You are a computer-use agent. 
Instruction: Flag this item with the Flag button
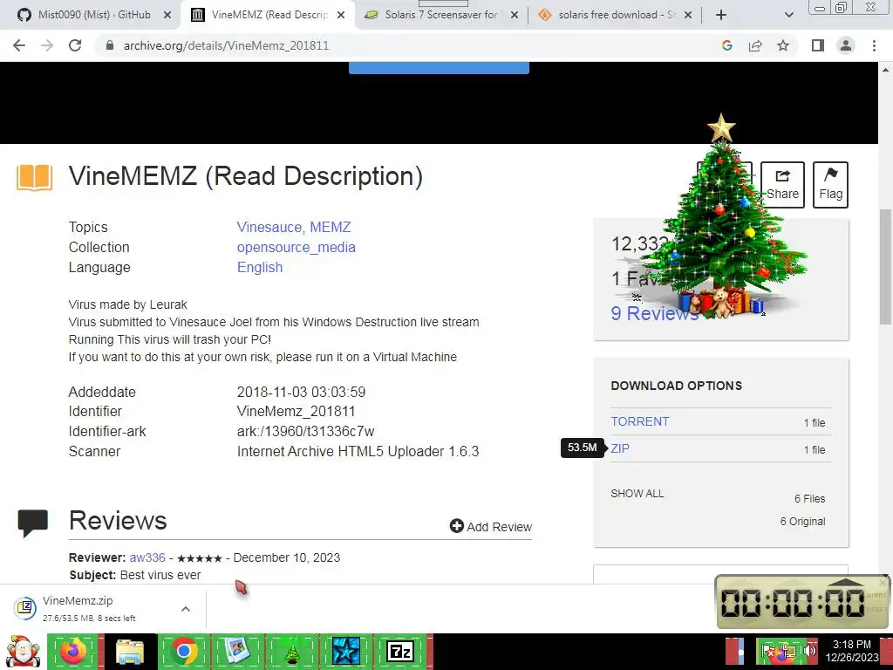pos(830,185)
